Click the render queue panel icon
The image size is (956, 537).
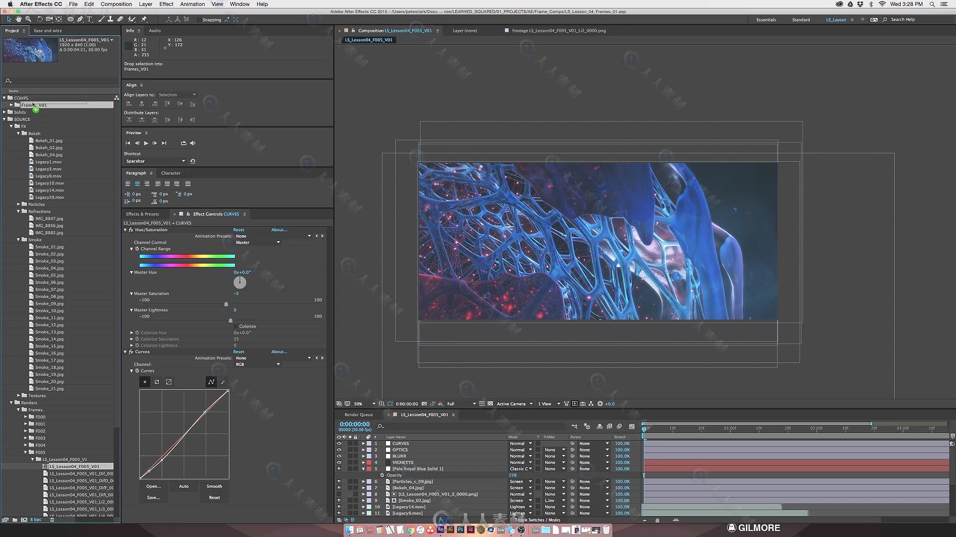tap(358, 414)
